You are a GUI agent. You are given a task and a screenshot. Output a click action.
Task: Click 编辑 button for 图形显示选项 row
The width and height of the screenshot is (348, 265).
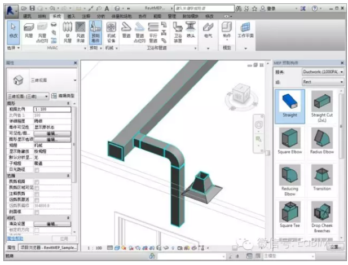52,140
